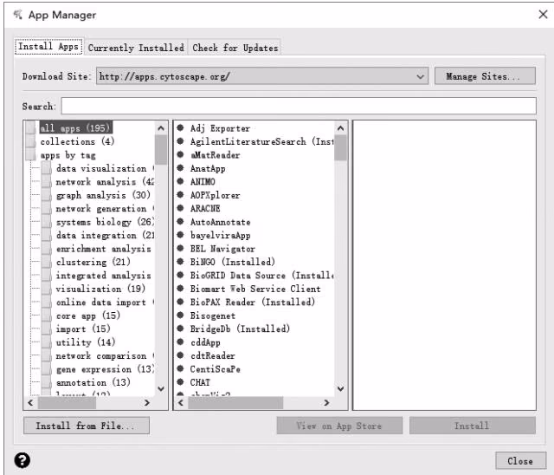The width and height of the screenshot is (554, 475).
Task: Select aMatReader in app list
Action: [x=216, y=155]
